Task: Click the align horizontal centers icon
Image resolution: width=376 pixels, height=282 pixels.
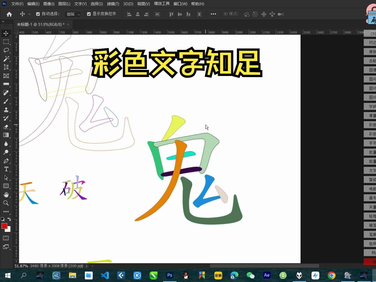Action: coord(138,14)
